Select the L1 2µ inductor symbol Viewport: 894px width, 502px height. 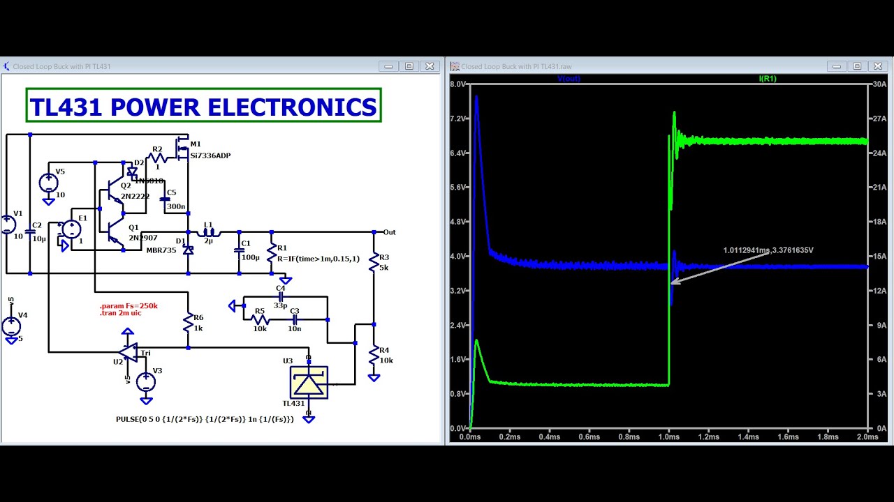[210, 231]
